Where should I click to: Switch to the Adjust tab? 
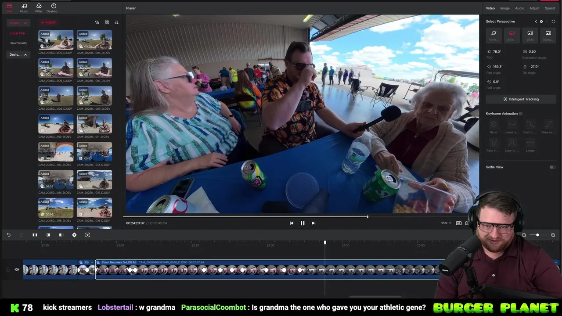pyautogui.click(x=534, y=8)
